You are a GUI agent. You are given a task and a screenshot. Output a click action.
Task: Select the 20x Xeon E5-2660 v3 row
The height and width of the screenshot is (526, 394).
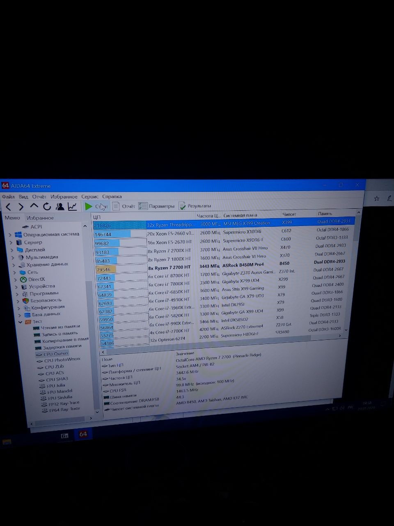[x=222, y=233]
